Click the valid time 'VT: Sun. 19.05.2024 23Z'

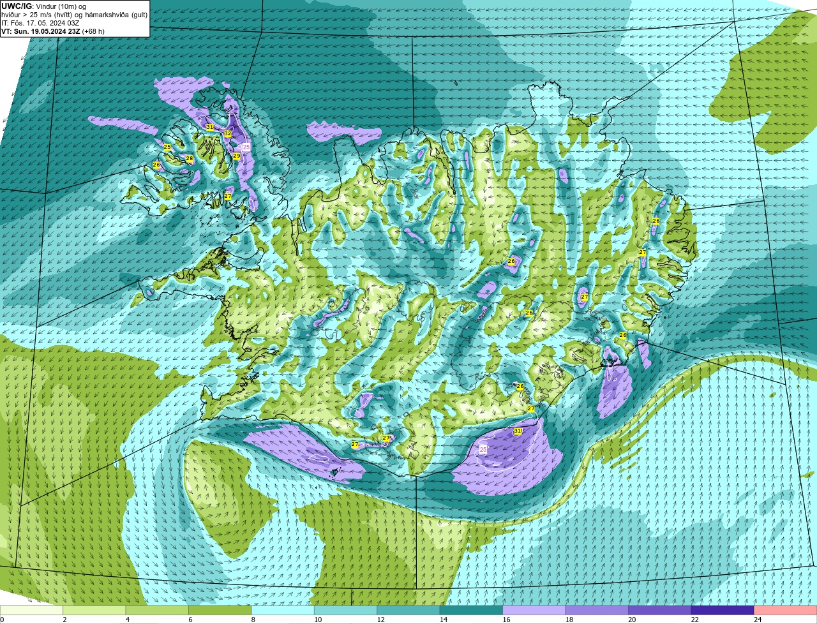point(41,31)
